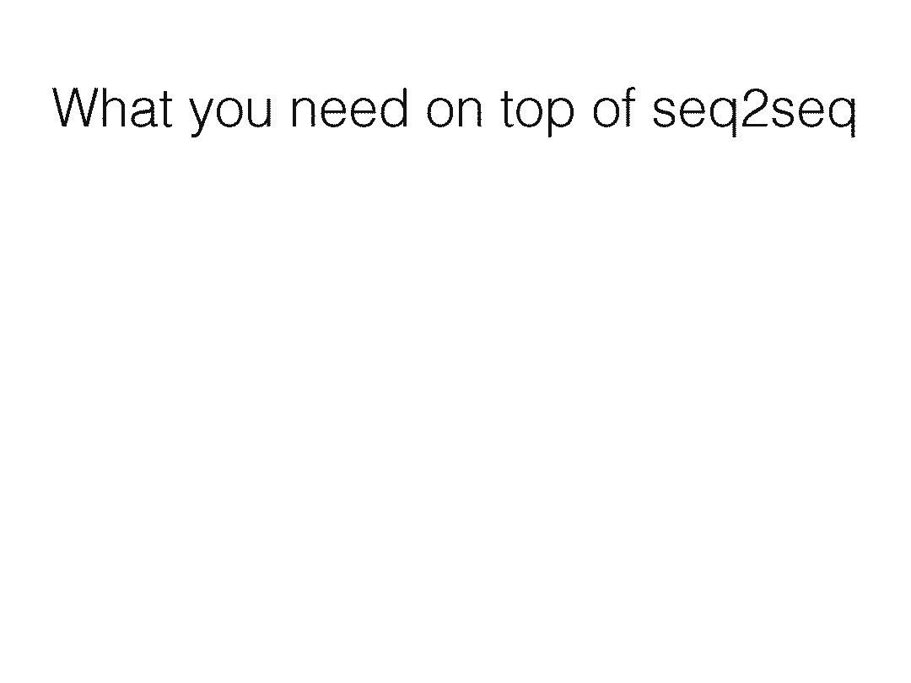This screenshot has width=911, height=683.
Task: Click the letter "p" in "top"
Action: click(x=561, y=115)
